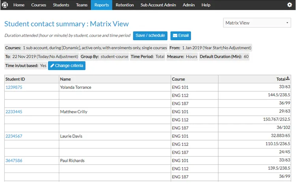296x184 pixels.
Task: Click the Student contact summary heading
Action: point(66,24)
